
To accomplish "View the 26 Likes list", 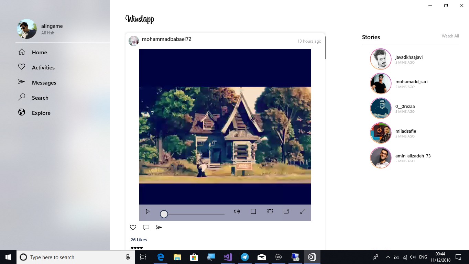I will (x=139, y=240).
